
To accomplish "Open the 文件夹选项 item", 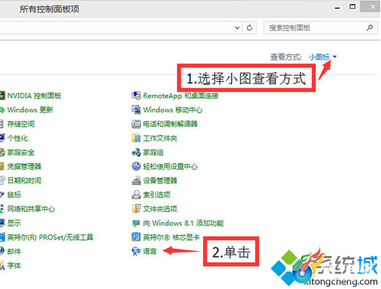I will tap(160, 208).
